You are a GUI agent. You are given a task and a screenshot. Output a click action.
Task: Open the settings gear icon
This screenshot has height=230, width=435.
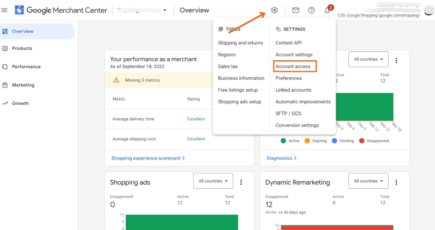[x=274, y=10]
